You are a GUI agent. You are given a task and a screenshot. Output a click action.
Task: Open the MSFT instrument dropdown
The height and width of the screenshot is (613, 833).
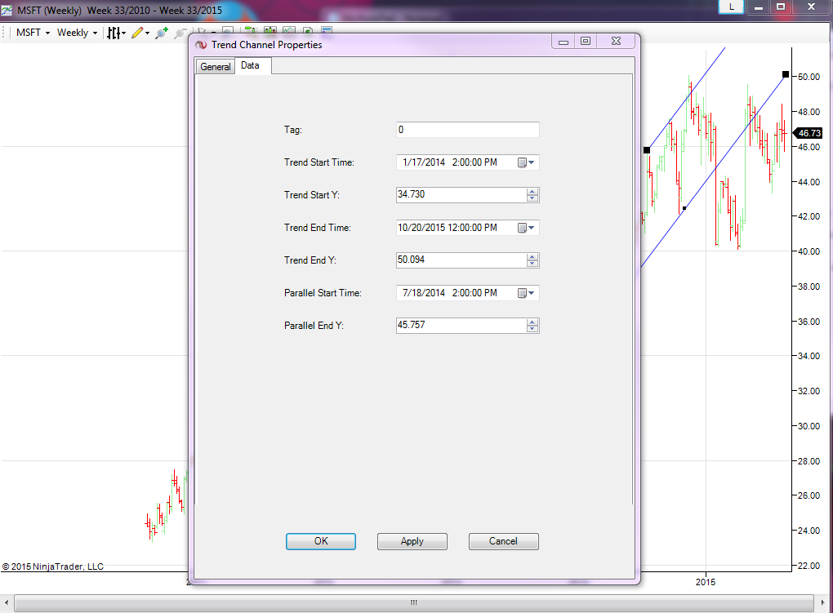pyautogui.click(x=33, y=33)
